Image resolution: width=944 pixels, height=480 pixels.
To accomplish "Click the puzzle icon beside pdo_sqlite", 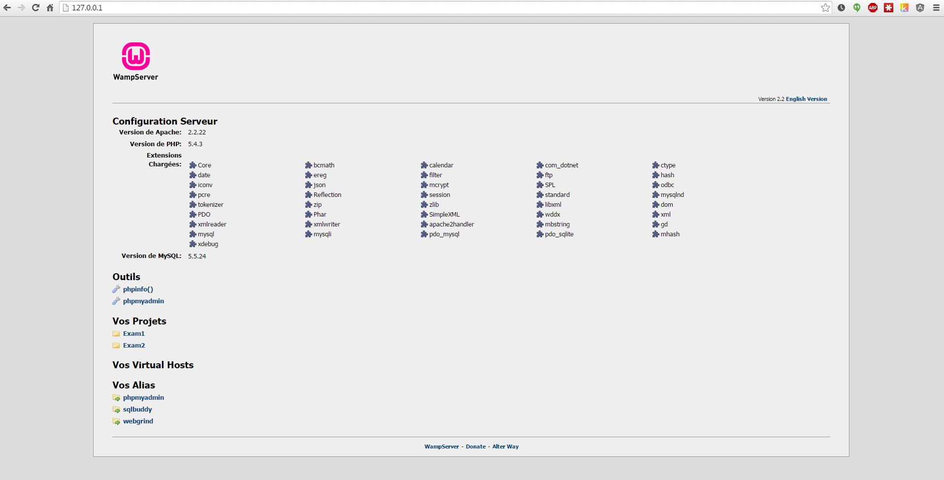I will coord(540,234).
